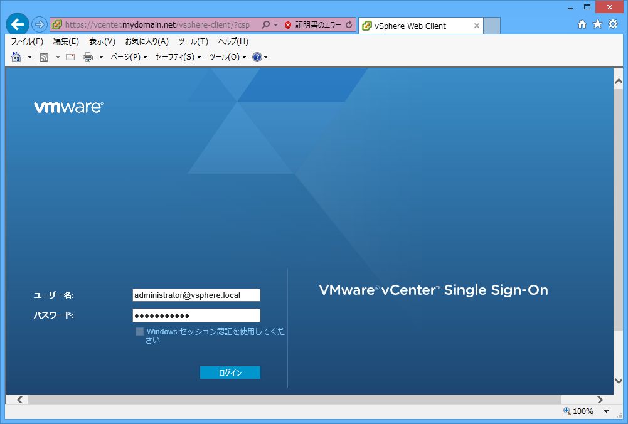Click the vmware logo
This screenshot has height=424, width=628.
[x=68, y=107]
